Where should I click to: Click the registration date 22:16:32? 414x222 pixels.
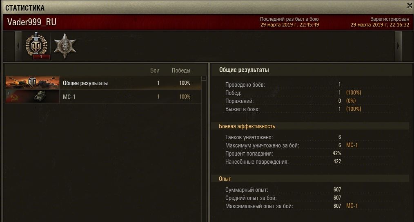[380, 25]
